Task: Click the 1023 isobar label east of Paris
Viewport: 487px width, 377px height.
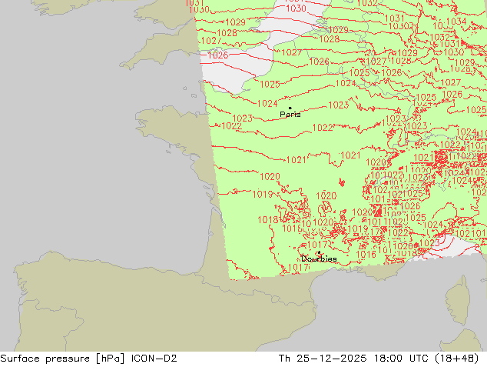Action: pyautogui.click(x=338, y=105)
